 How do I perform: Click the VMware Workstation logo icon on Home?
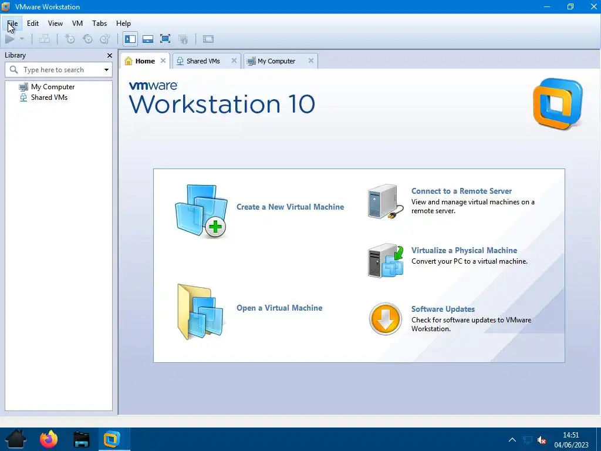click(x=558, y=104)
